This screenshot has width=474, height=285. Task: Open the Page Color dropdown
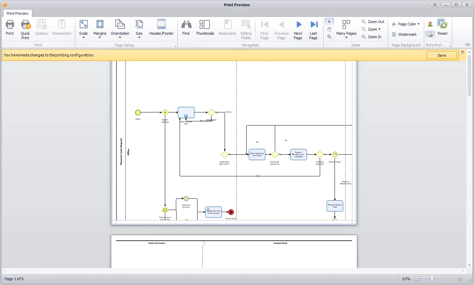(406, 24)
